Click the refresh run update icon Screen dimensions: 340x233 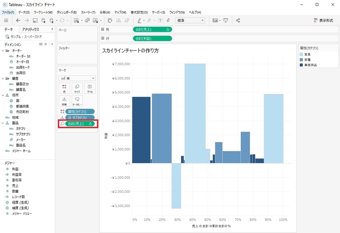[62, 20]
